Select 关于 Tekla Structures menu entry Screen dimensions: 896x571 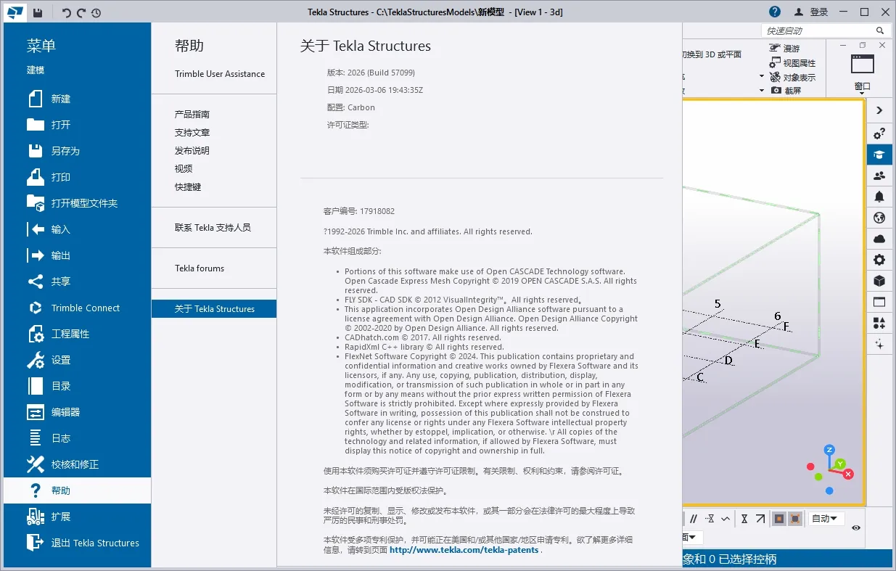[x=214, y=308]
